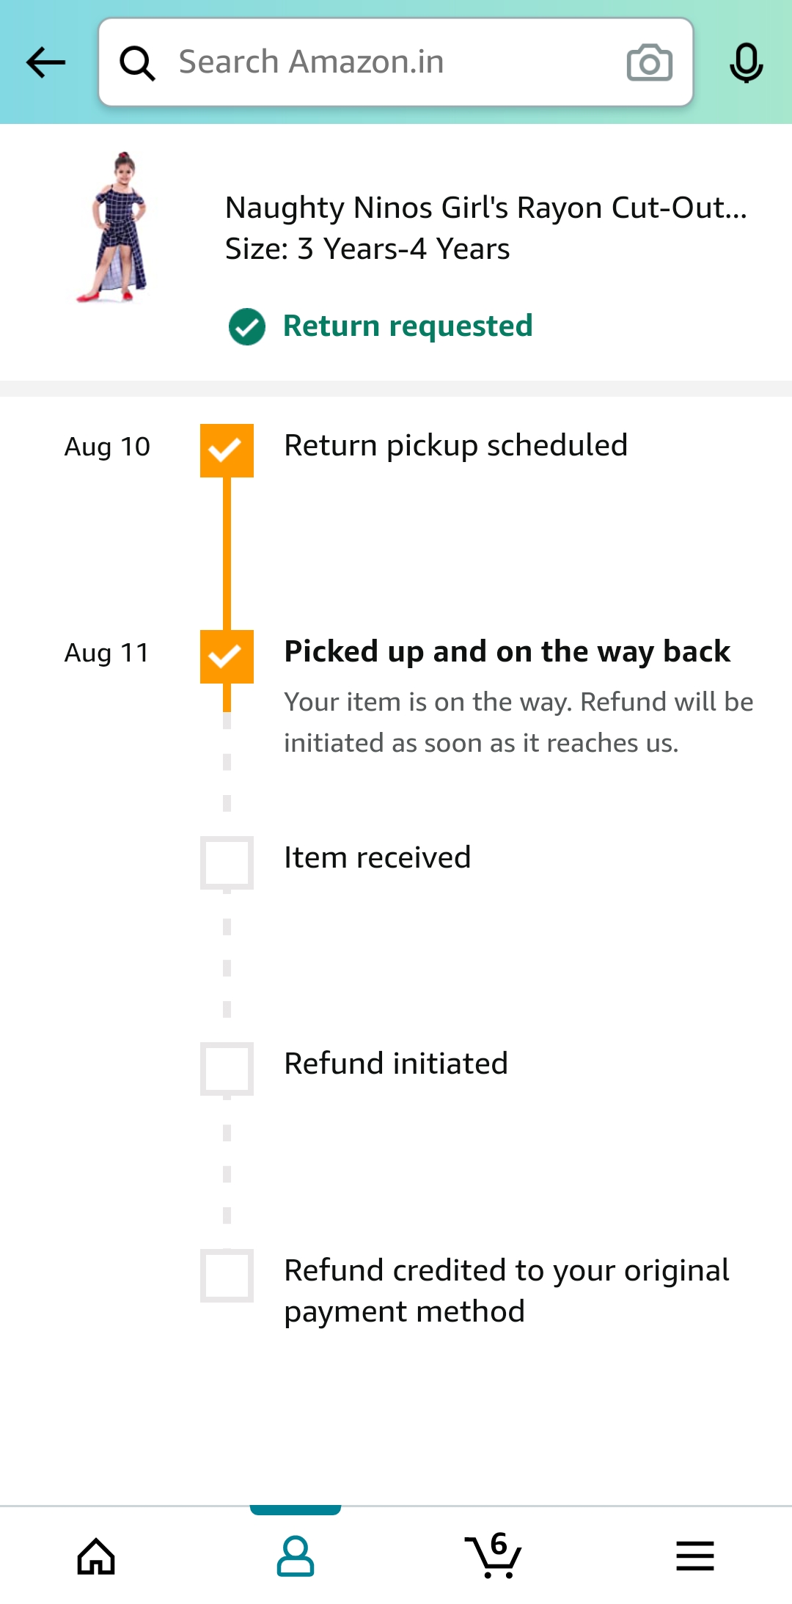This screenshot has height=1604, width=792.
Task: Open the hamburger menu
Action: pos(694,1556)
